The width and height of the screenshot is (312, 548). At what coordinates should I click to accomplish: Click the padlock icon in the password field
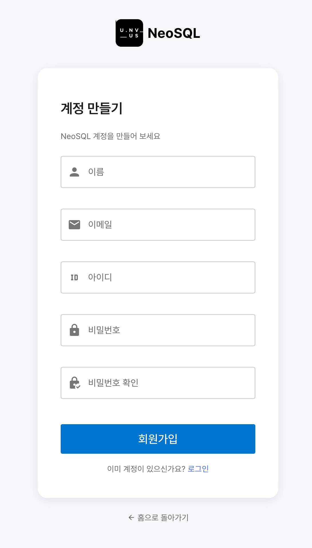point(75,330)
